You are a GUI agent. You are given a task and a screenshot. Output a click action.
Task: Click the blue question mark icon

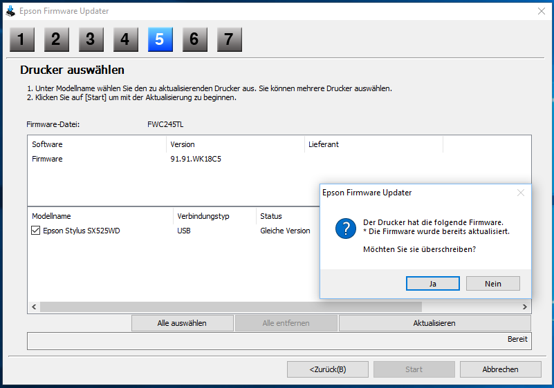pos(346,229)
